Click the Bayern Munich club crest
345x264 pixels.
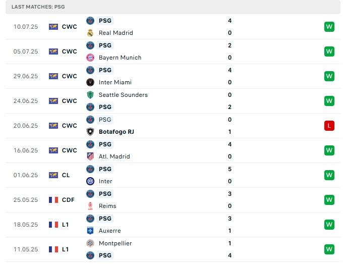[90, 58]
